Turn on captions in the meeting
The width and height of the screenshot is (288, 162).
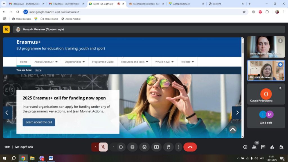click(x=132, y=147)
